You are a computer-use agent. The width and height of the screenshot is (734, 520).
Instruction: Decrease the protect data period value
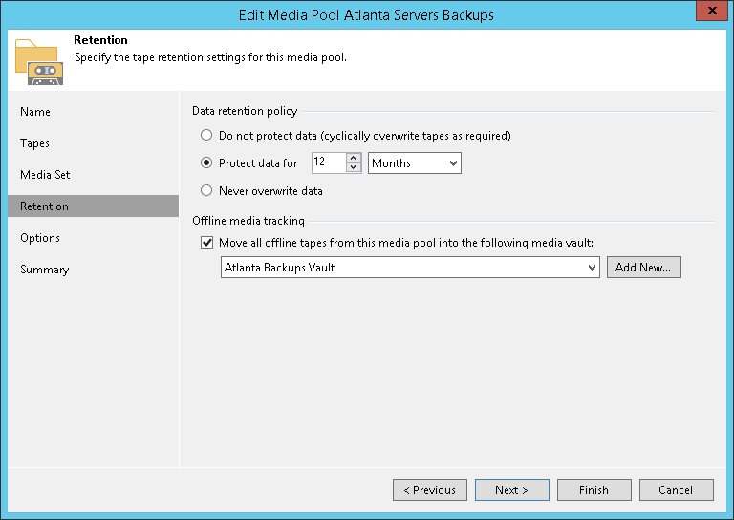pyautogui.click(x=354, y=168)
